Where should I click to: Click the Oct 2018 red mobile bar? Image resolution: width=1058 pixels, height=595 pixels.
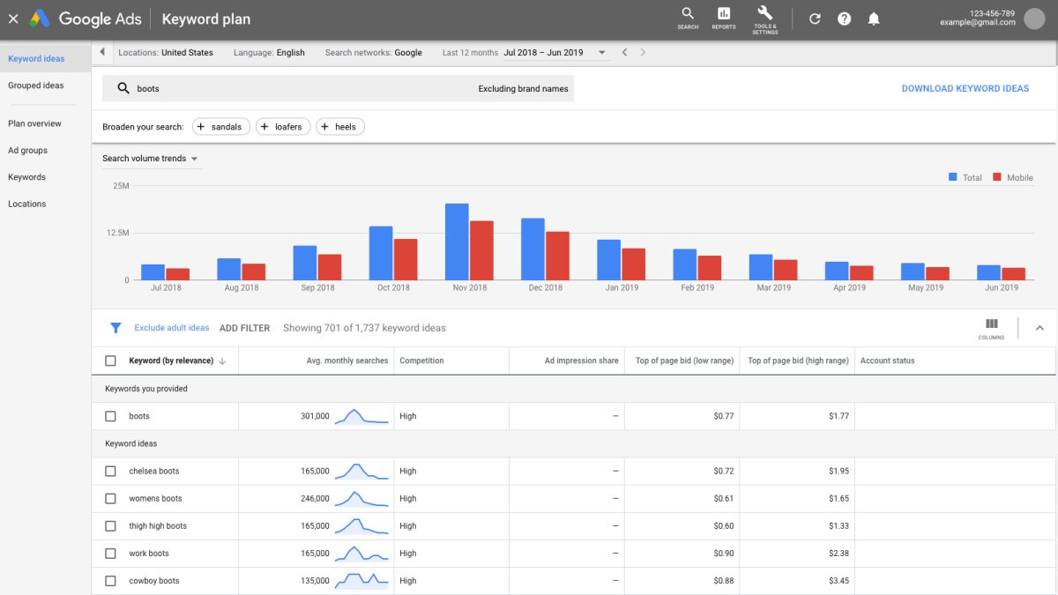click(x=406, y=259)
